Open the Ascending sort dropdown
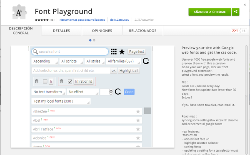The image size is (250, 155). pyautogui.click(x=45, y=61)
